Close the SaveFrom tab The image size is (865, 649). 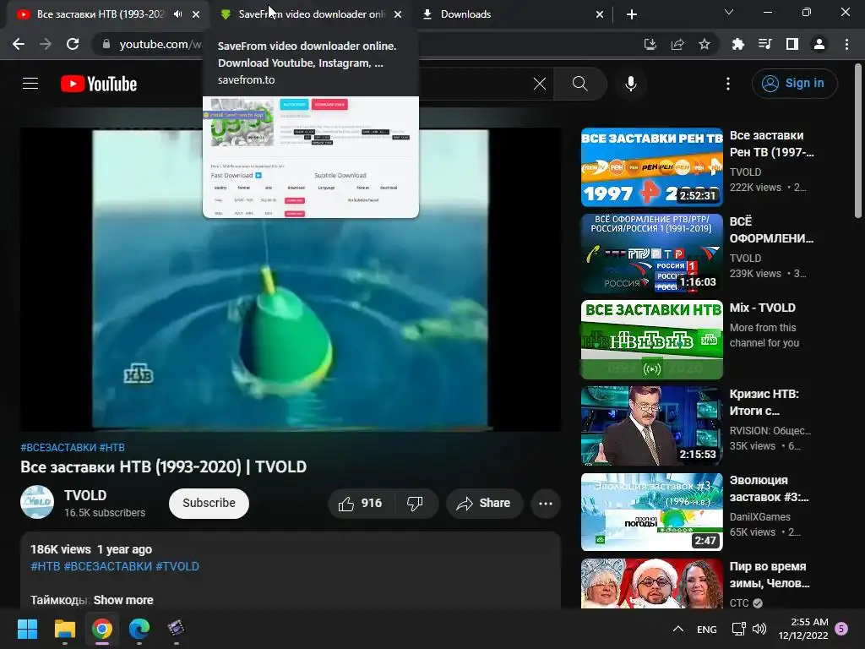click(x=398, y=14)
